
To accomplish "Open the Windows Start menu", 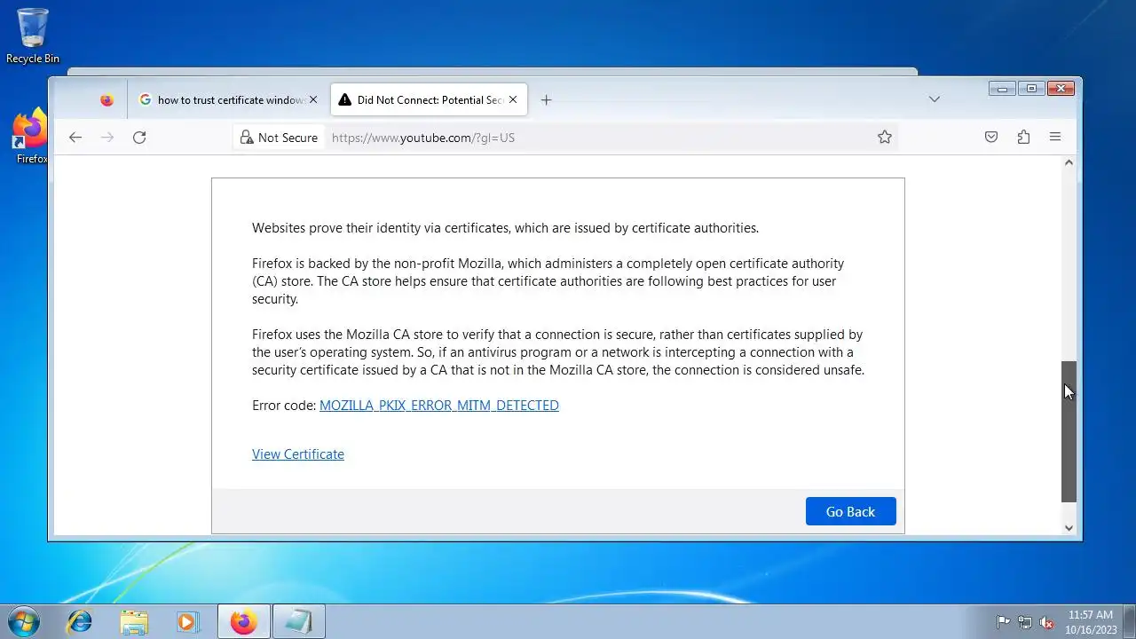I will [23, 621].
